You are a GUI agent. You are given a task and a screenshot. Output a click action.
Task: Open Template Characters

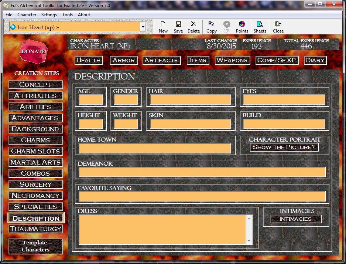(x=36, y=246)
